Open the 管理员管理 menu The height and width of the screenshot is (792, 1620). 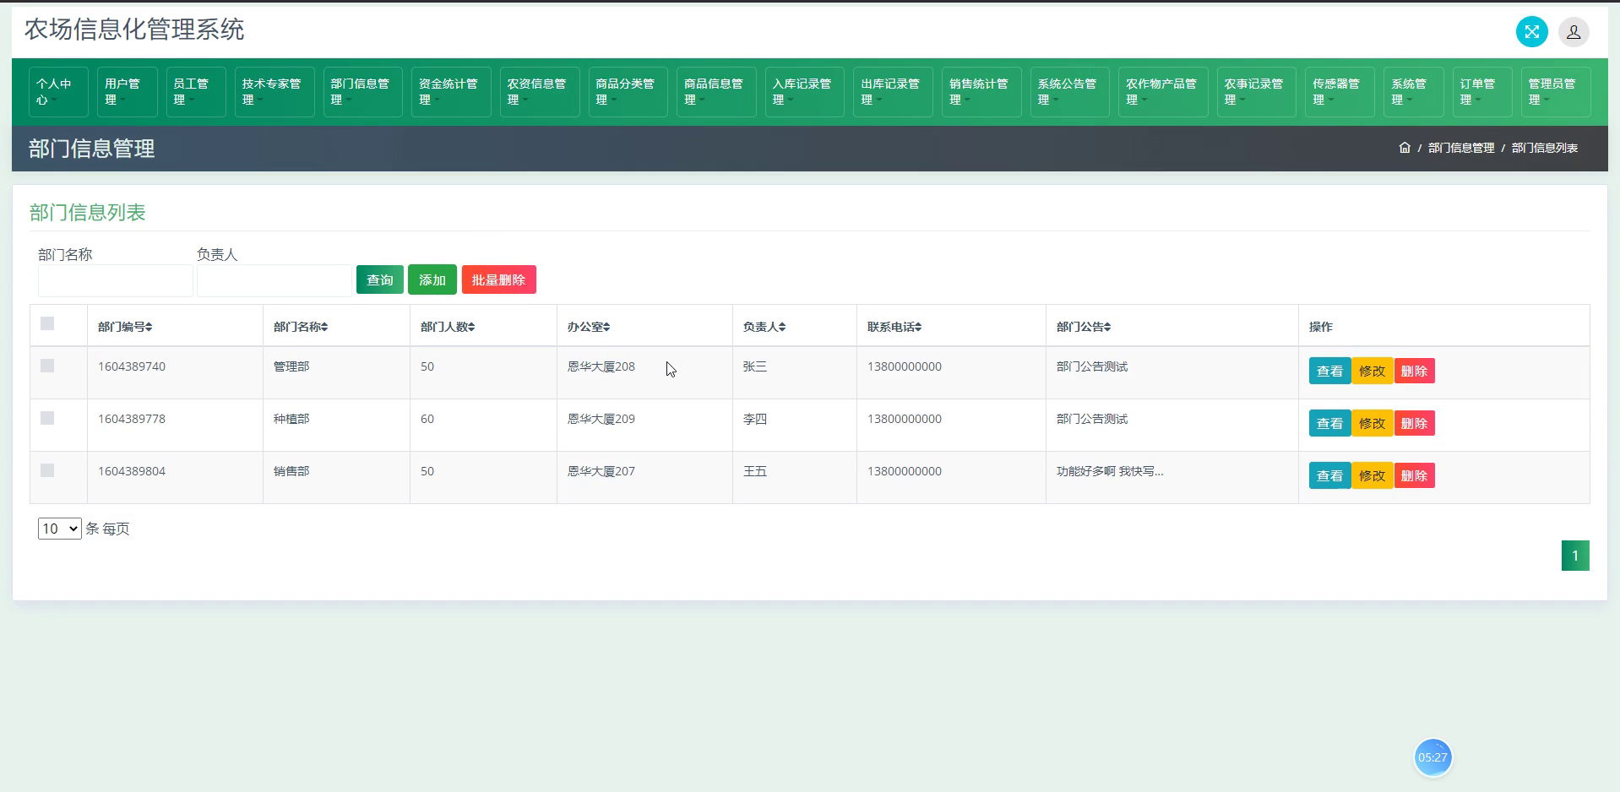click(1556, 92)
